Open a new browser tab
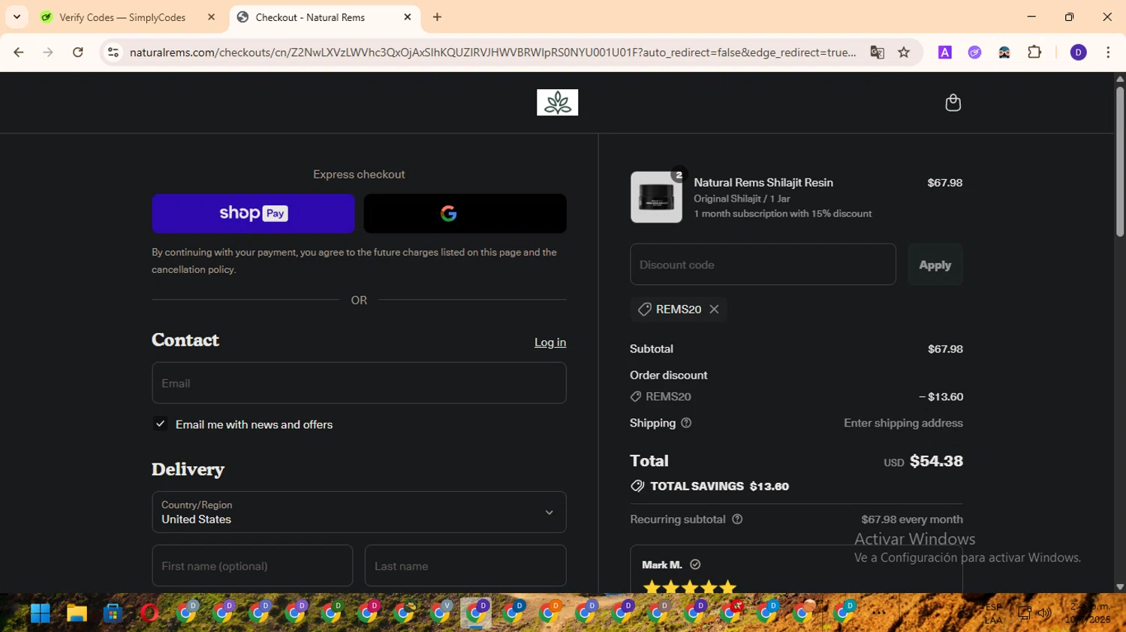Image resolution: width=1126 pixels, height=632 pixels. (x=438, y=17)
